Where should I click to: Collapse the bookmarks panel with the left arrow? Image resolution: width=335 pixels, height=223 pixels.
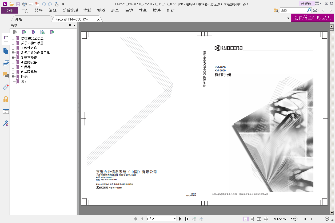coord(75,25)
